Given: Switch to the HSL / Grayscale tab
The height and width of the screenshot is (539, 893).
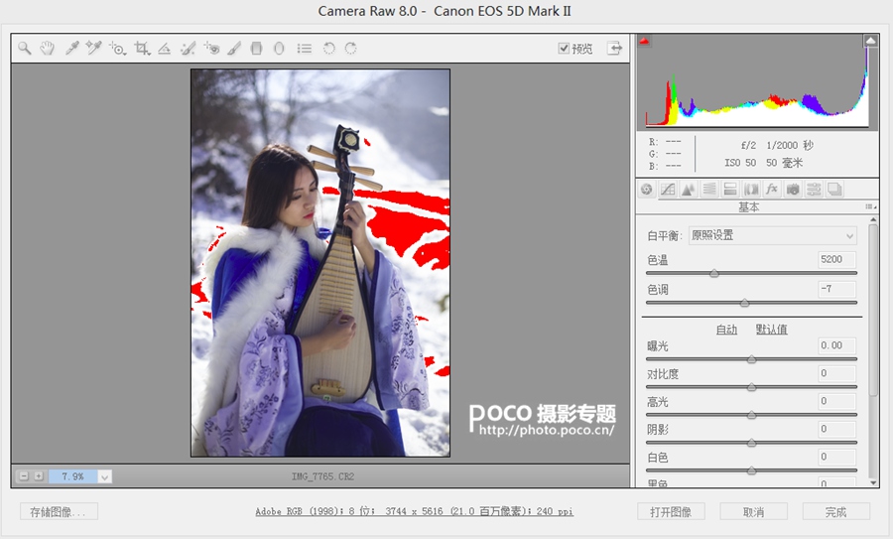Looking at the screenshot, I should tap(709, 190).
